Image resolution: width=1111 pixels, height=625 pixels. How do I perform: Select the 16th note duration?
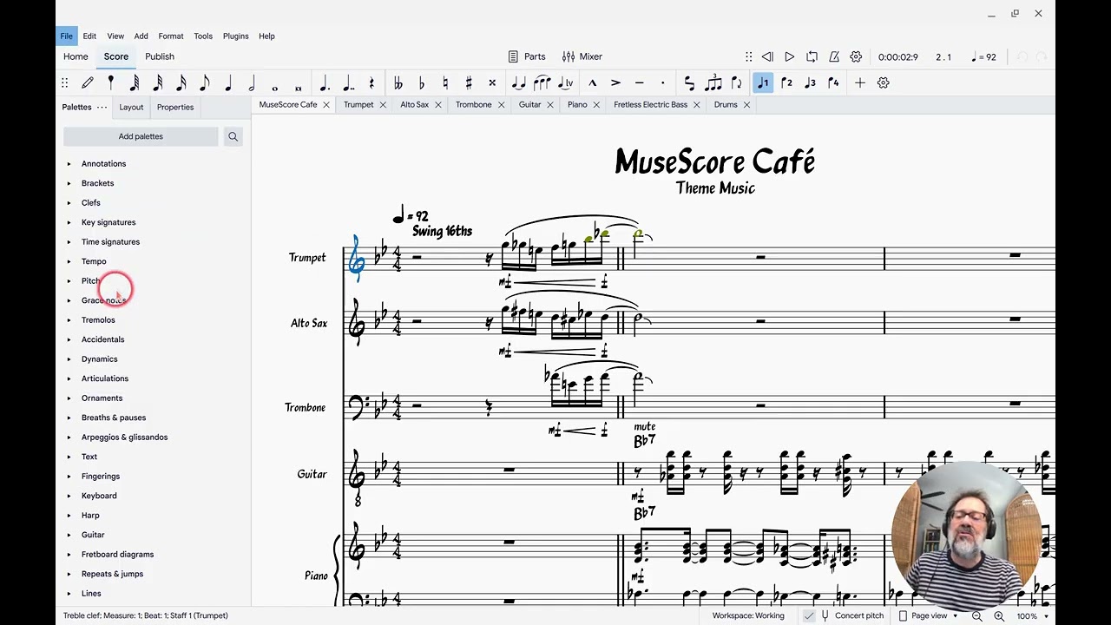pyautogui.click(x=181, y=82)
